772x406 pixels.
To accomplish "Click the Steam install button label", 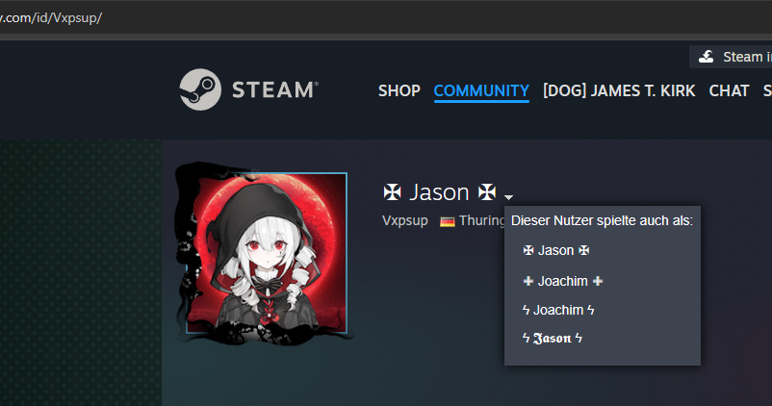I will [x=747, y=57].
